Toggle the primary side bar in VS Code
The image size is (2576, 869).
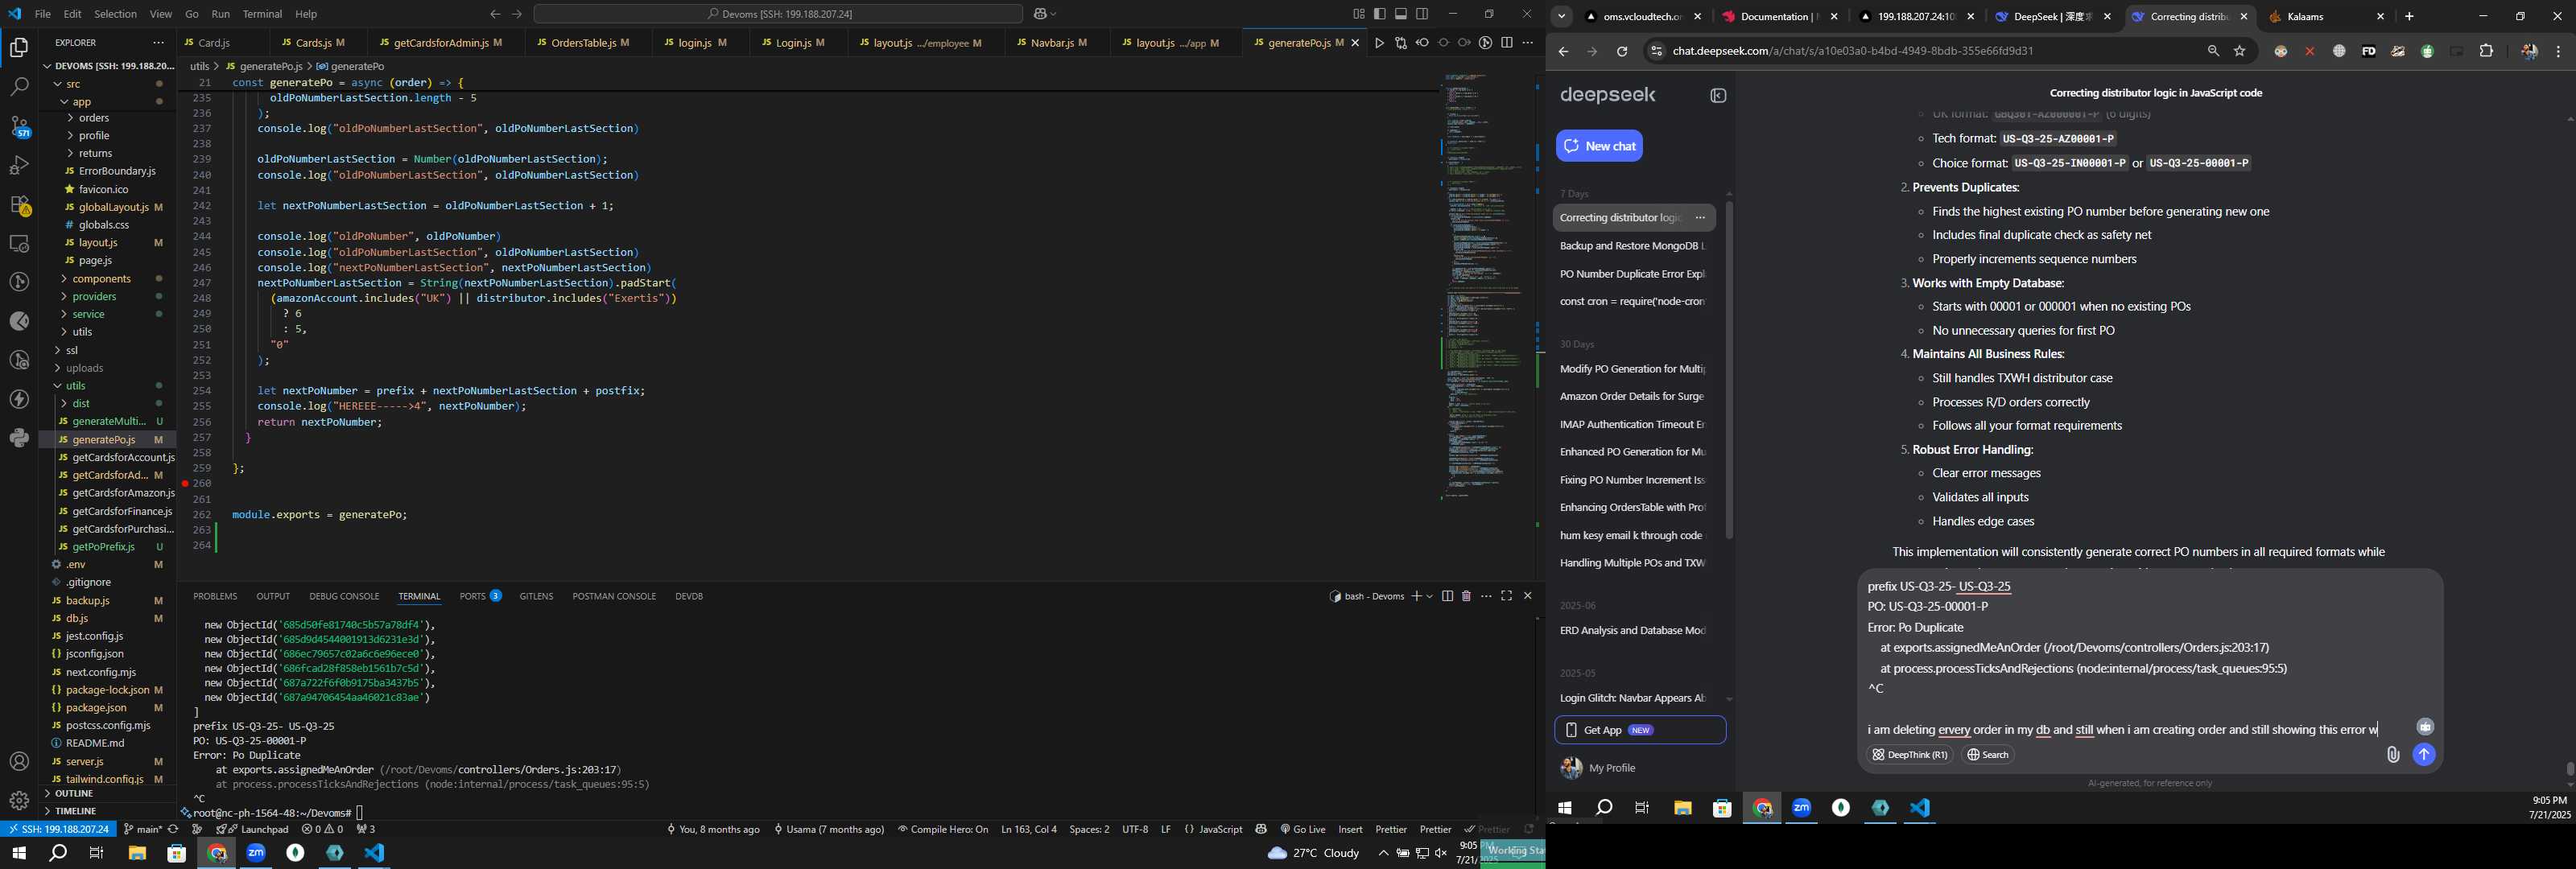tap(1380, 14)
